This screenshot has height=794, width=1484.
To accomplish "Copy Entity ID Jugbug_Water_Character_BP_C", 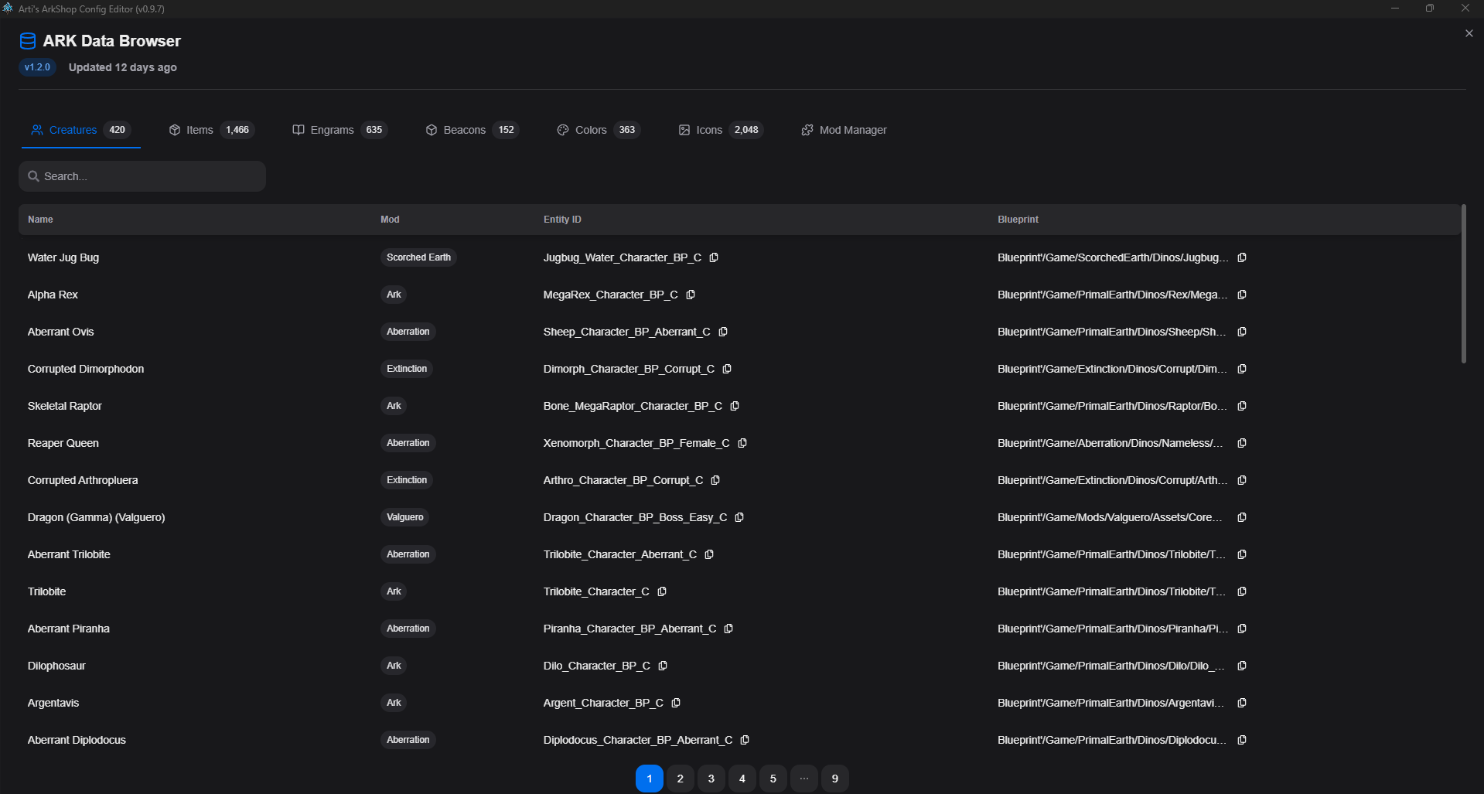I will [714, 257].
